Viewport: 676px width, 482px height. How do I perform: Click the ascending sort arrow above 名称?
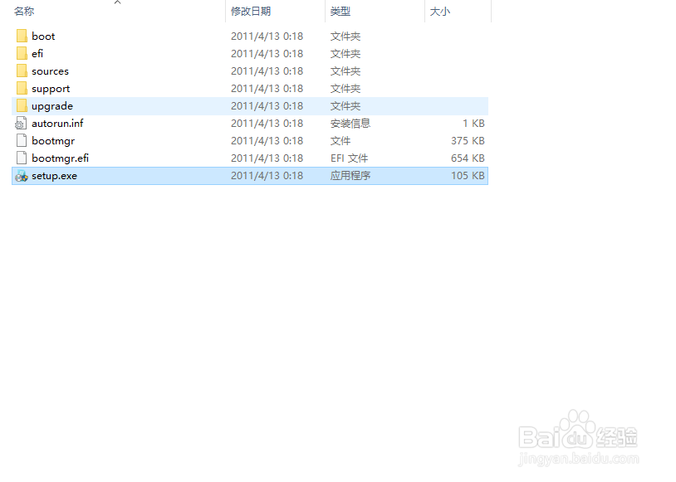click(117, 3)
